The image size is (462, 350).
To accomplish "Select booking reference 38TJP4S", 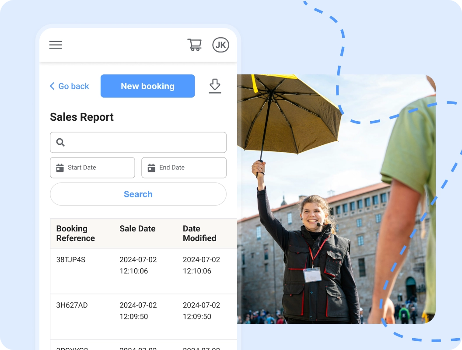I will pyautogui.click(x=71, y=259).
